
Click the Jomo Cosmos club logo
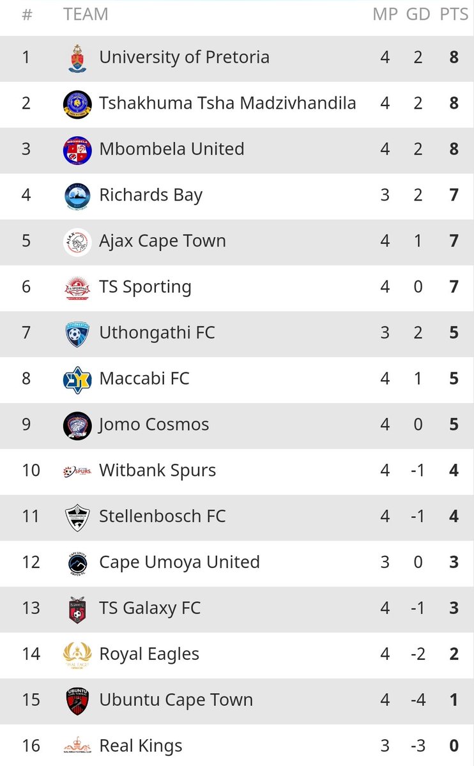tap(77, 425)
